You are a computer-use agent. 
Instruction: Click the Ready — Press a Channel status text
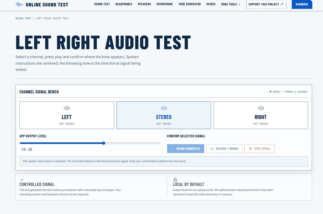290,92
